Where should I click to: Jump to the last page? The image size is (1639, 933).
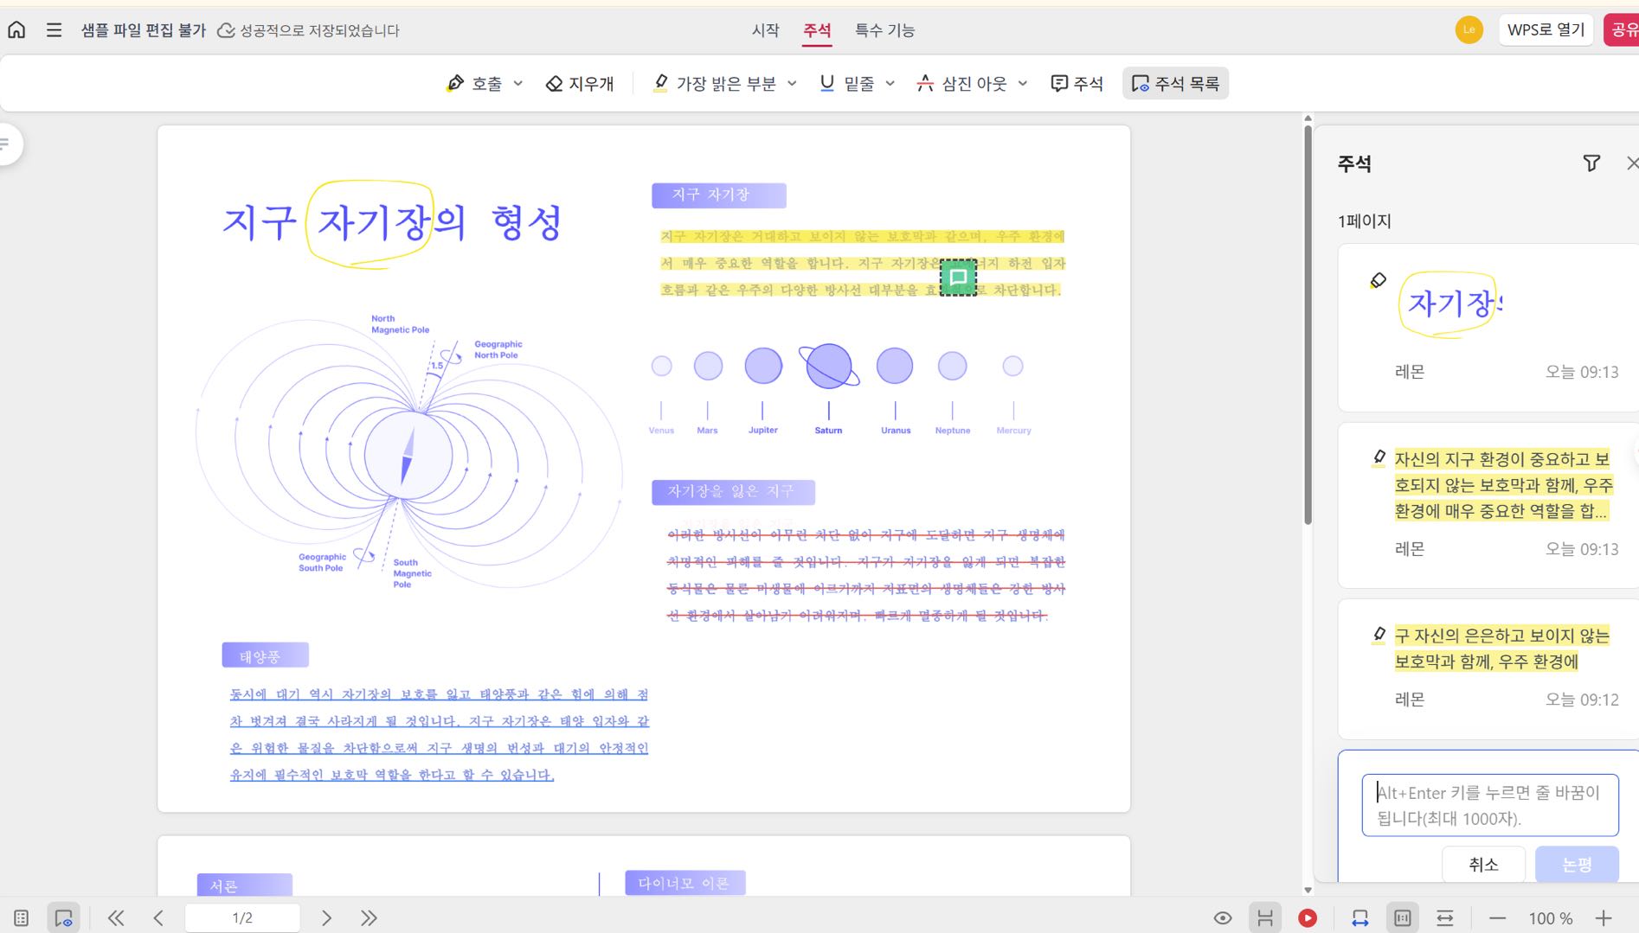click(369, 917)
